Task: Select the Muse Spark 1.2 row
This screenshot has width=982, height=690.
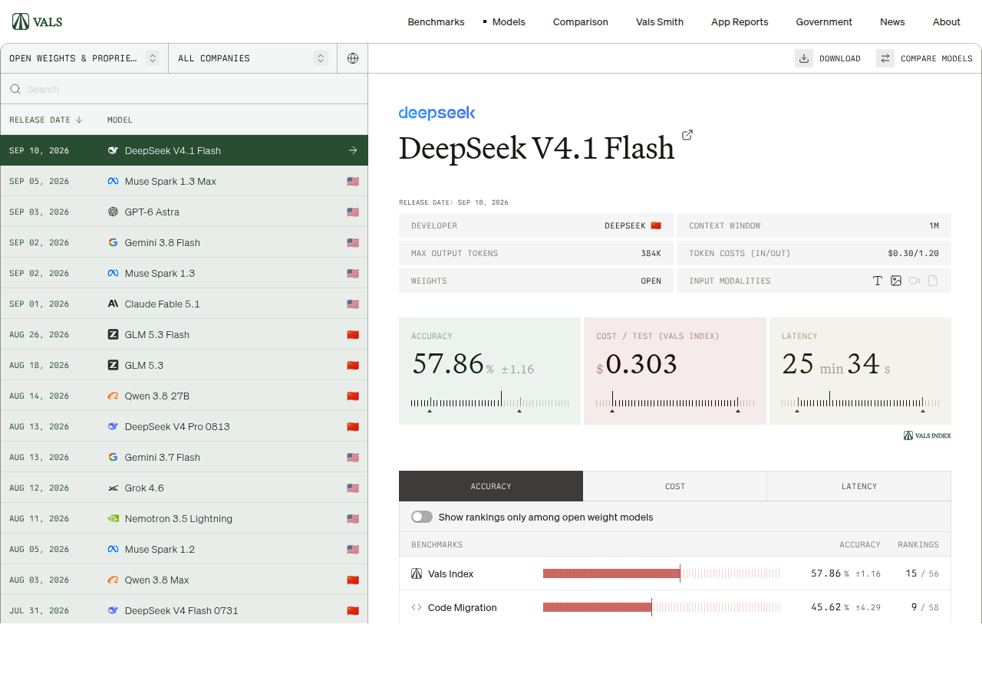Action: click(x=184, y=549)
